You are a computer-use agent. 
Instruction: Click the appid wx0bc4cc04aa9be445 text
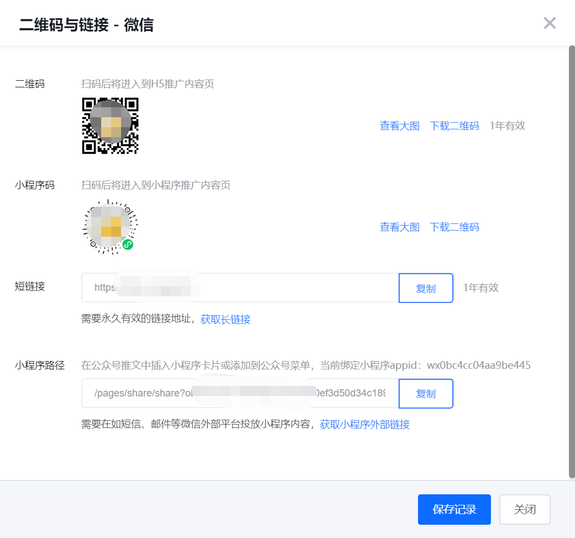tap(479, 365)
